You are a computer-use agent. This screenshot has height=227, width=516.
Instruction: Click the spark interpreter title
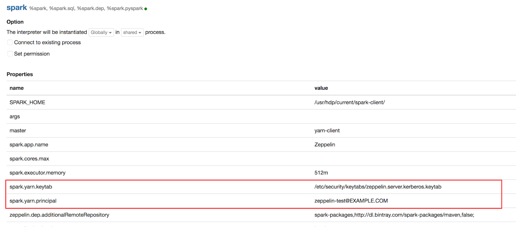[17, 8]
